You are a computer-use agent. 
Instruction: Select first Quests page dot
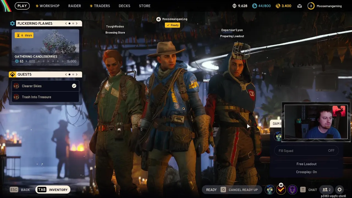pyautogui.click(x=69, y=74)
